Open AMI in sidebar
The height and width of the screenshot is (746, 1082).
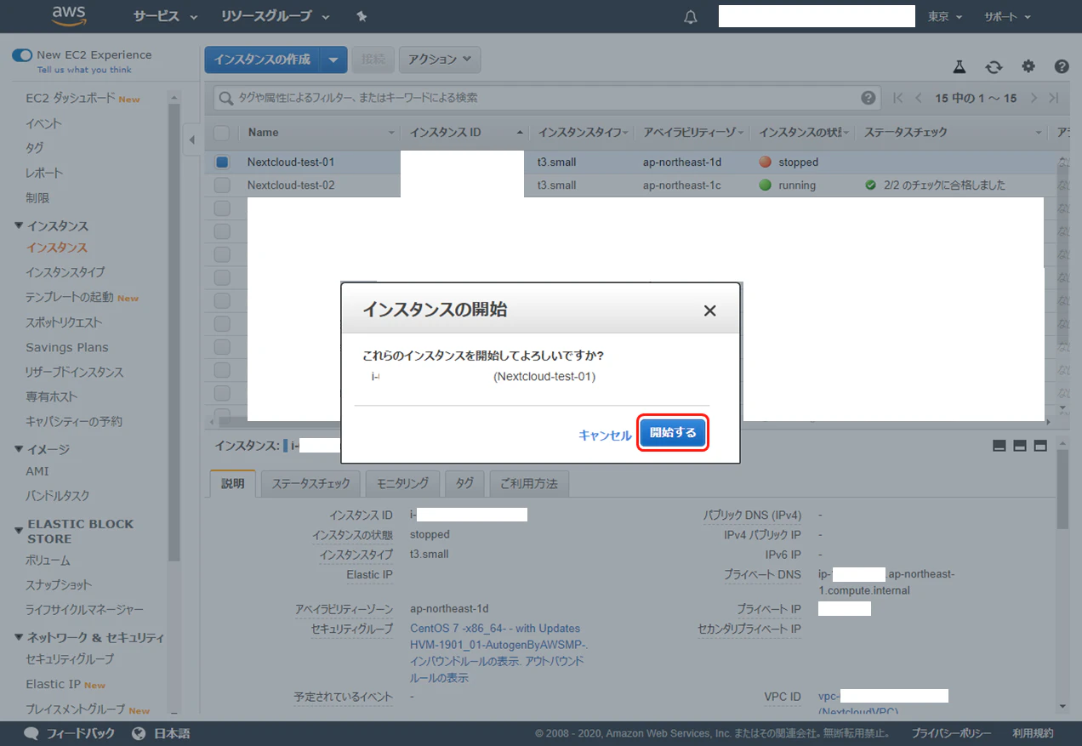37,471
